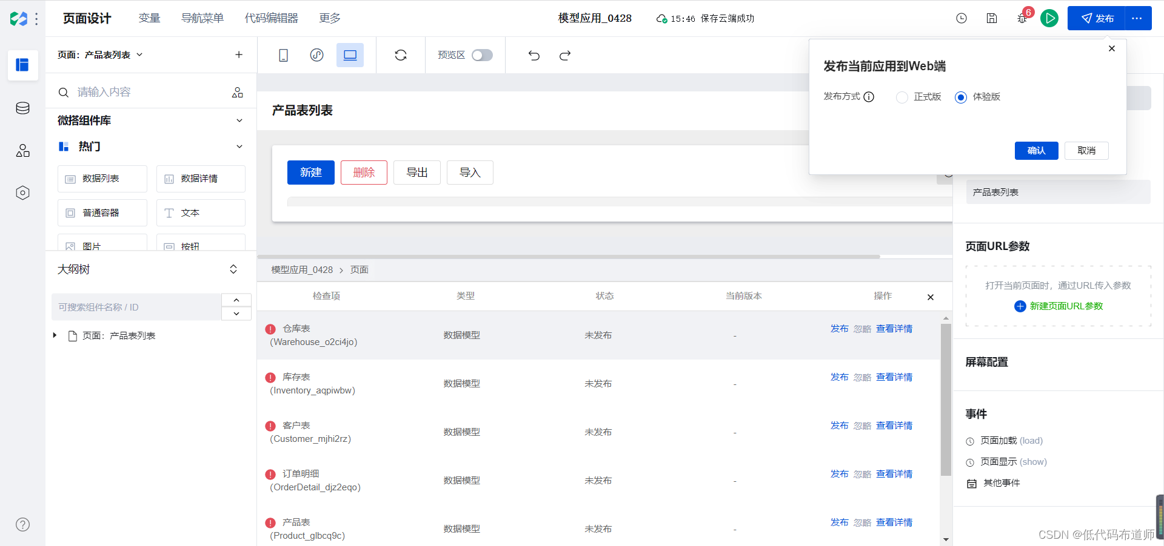Viewport: 1164px width, 546px height.
Task: Add the 数据列表 component
Action: point(102,179)
